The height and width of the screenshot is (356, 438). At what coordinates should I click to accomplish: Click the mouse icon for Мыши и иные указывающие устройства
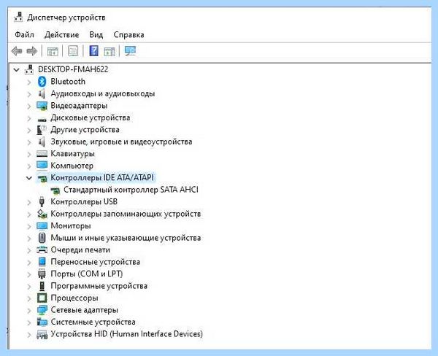point(42,238)
